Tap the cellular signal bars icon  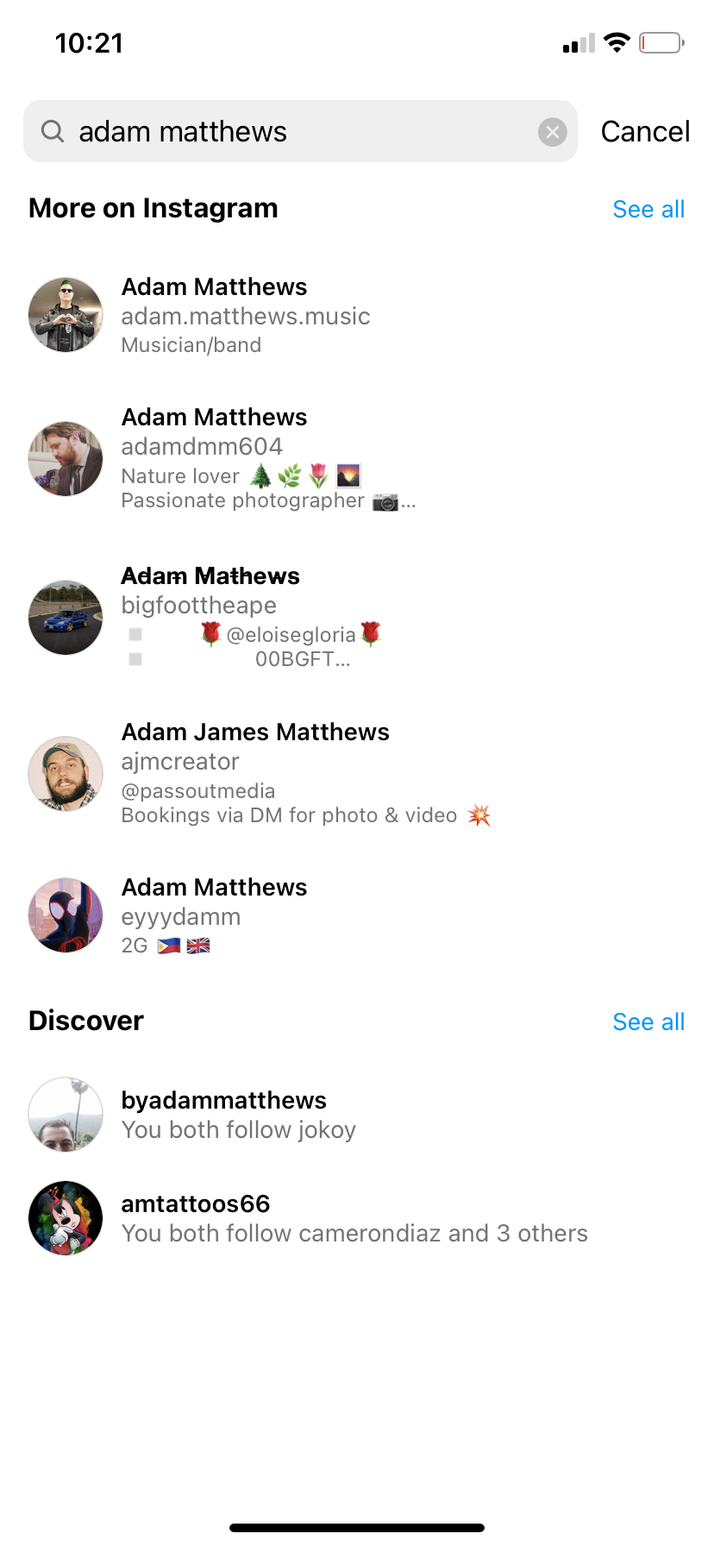coord(579,43)
